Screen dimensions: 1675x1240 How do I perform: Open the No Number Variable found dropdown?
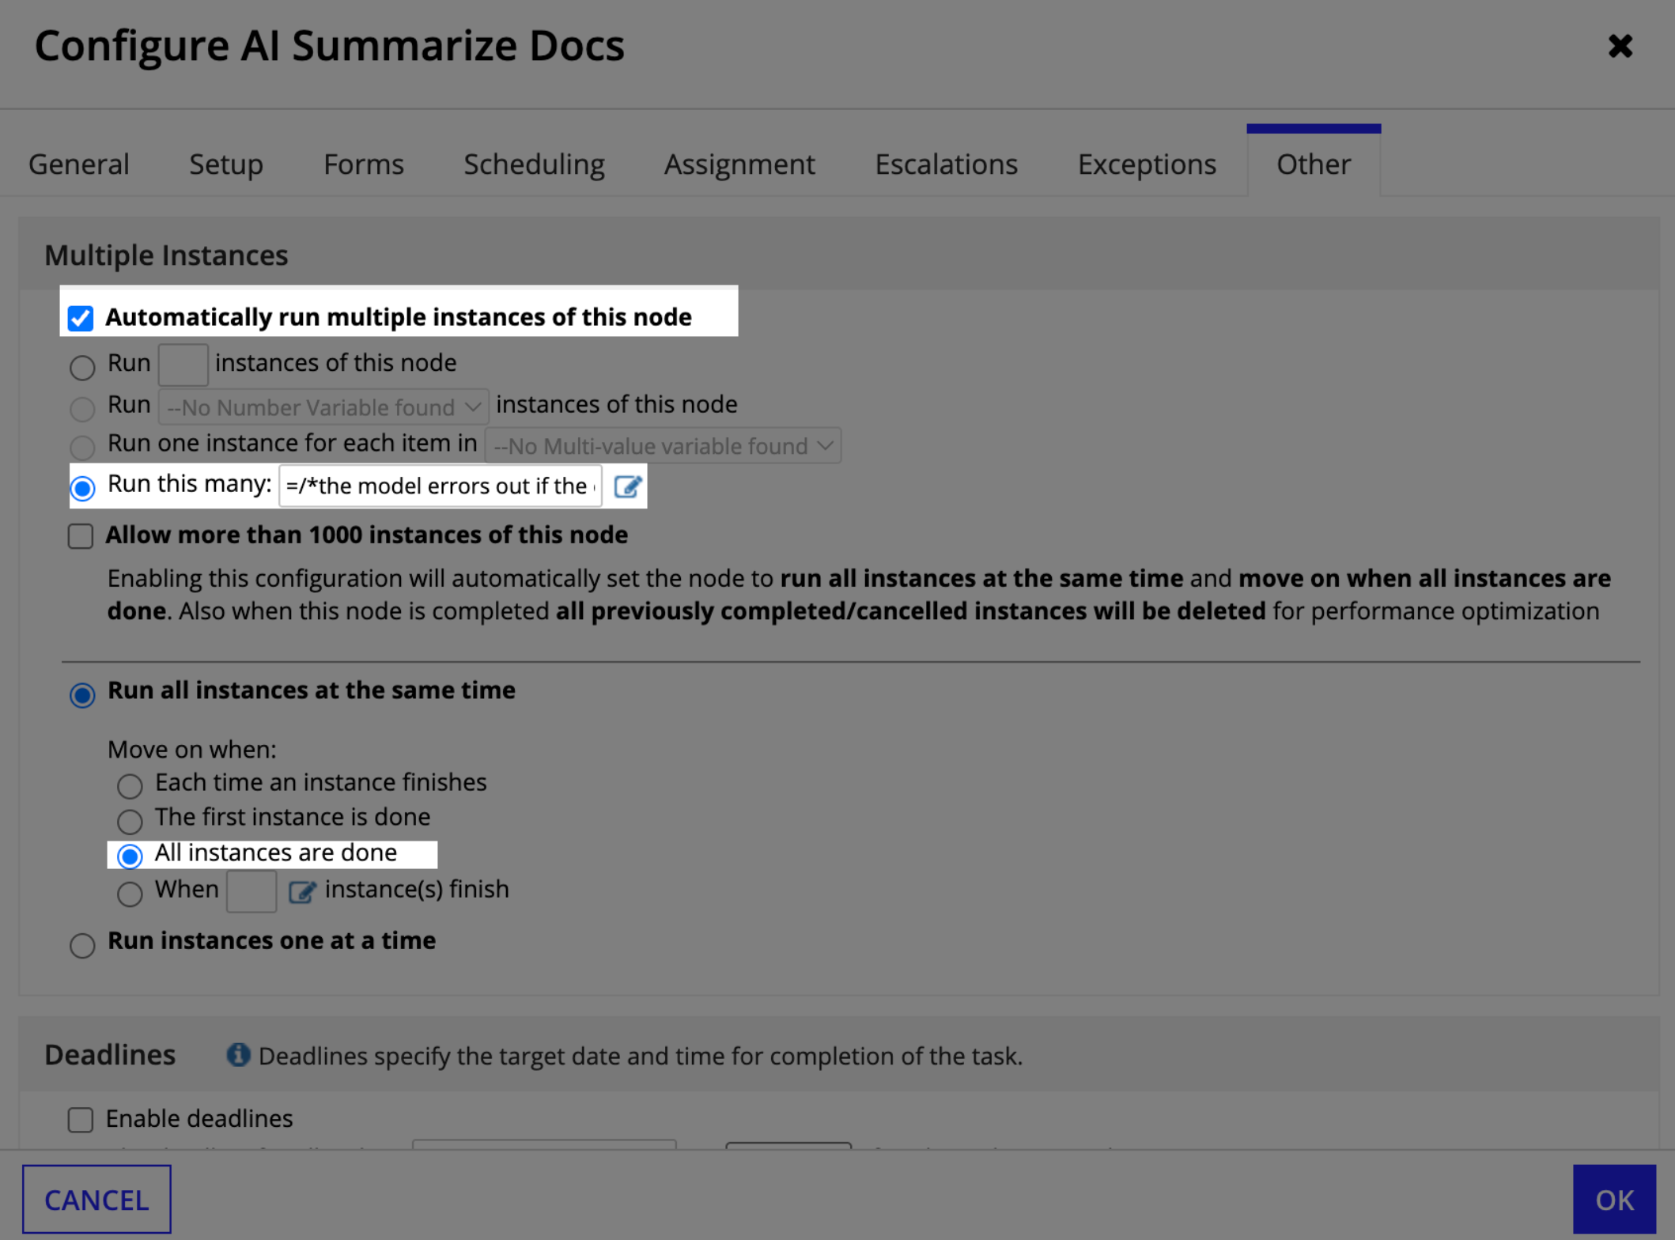pyautogui.click(x=323, y=407)
